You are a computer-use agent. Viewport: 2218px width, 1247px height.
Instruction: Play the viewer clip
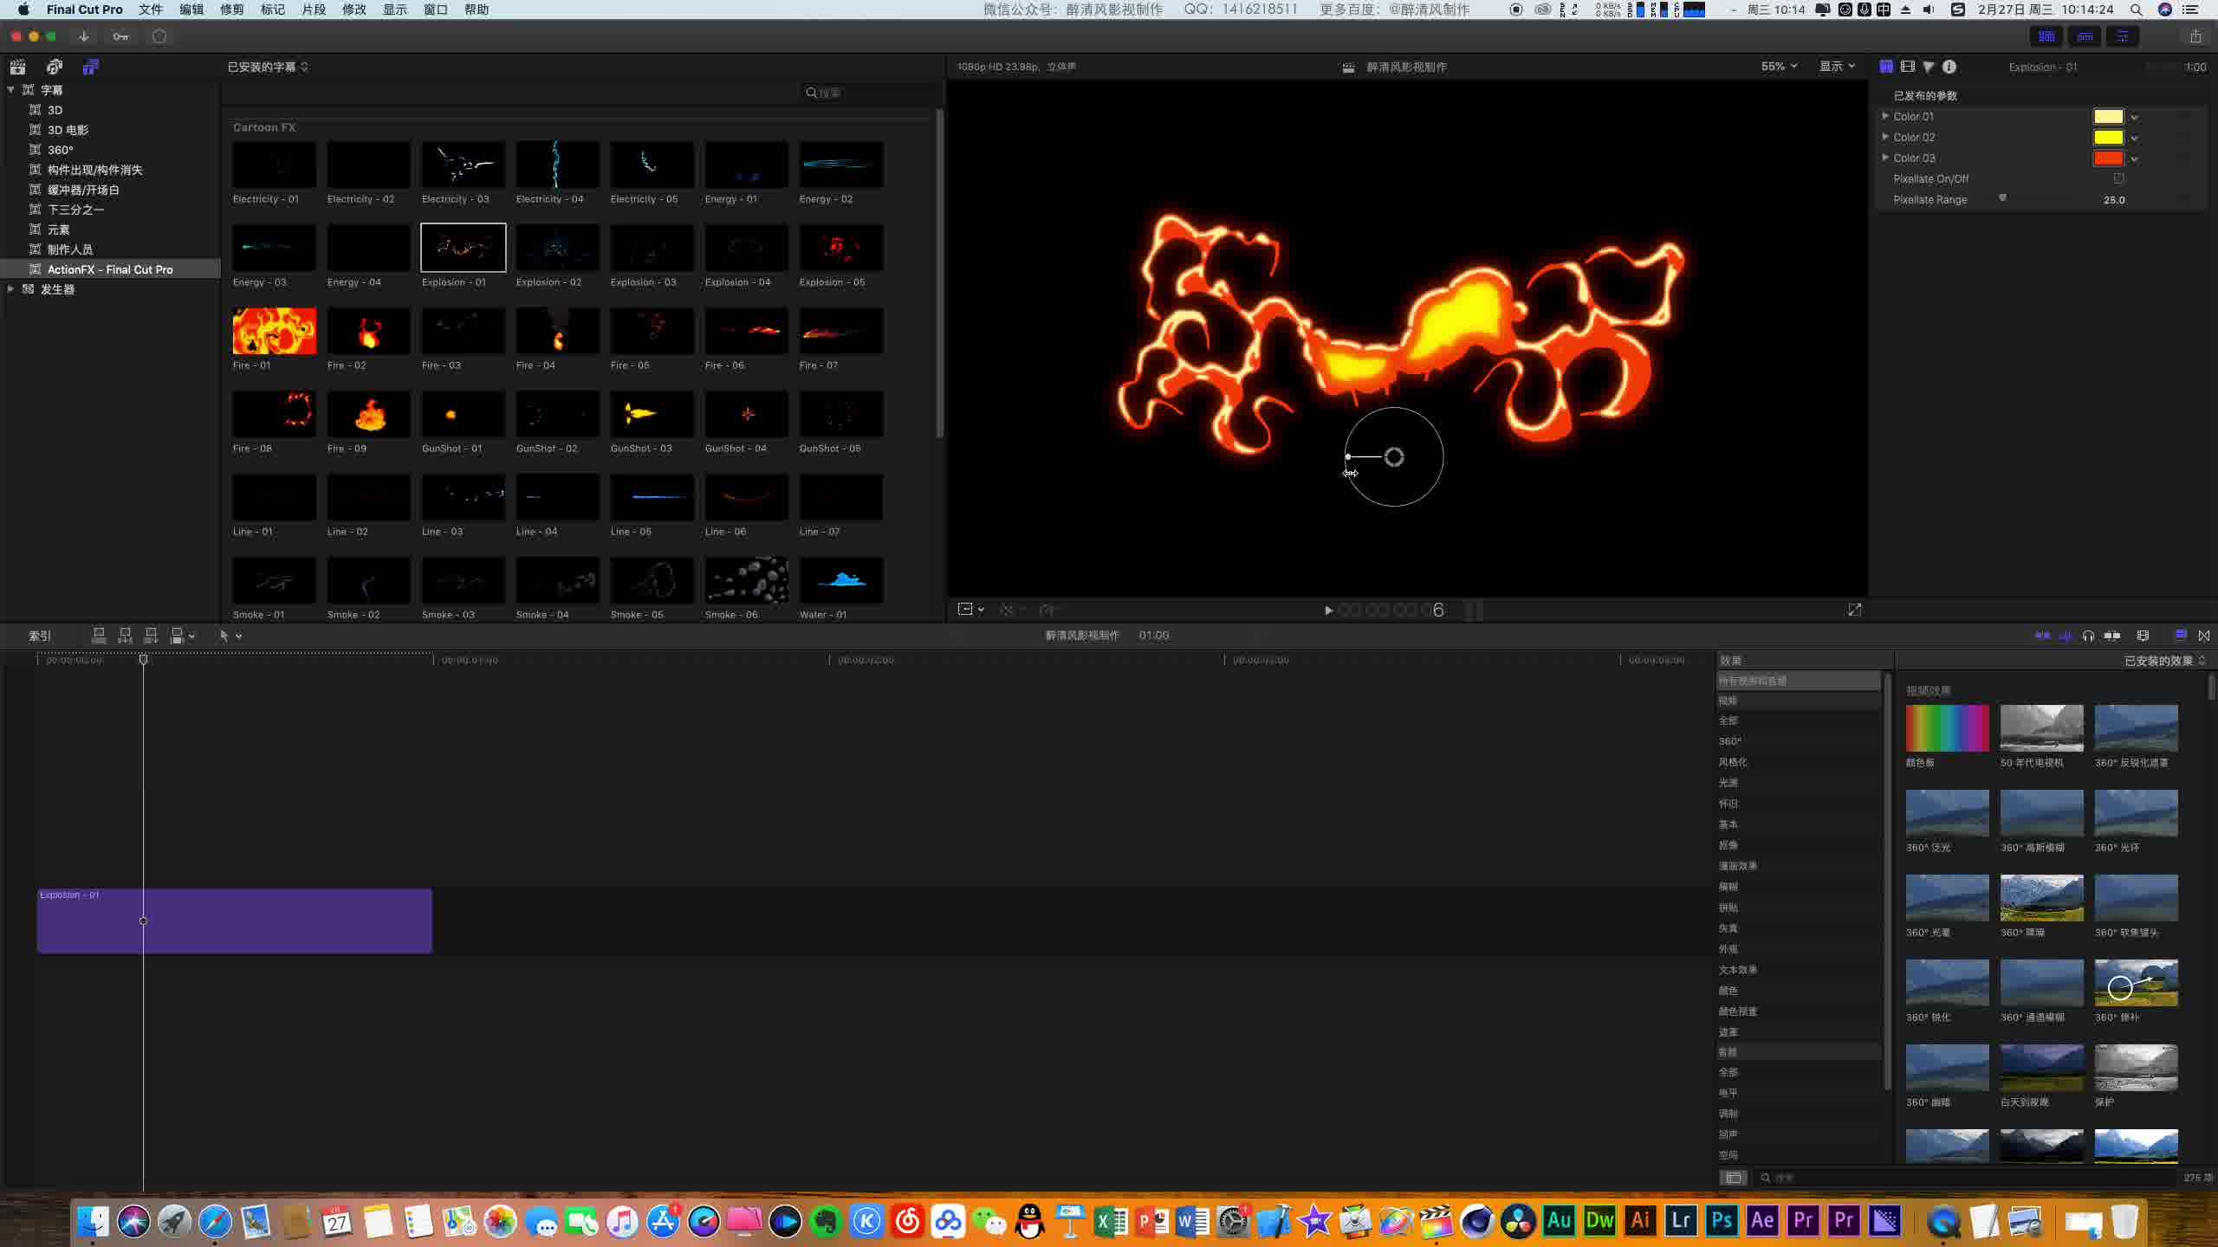(1328, 611)
